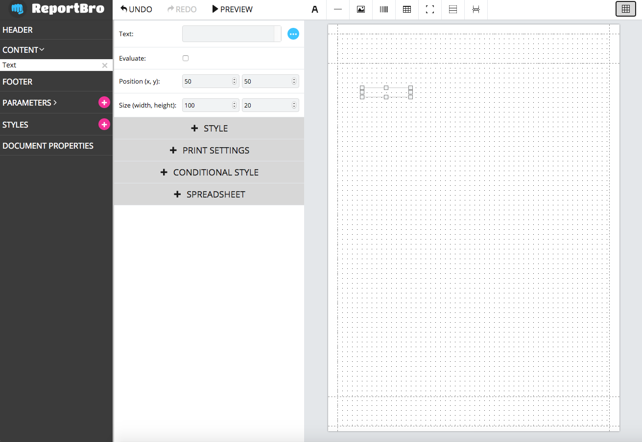
Task: Select the text element tool (A icon)
Action: point(315,9)
